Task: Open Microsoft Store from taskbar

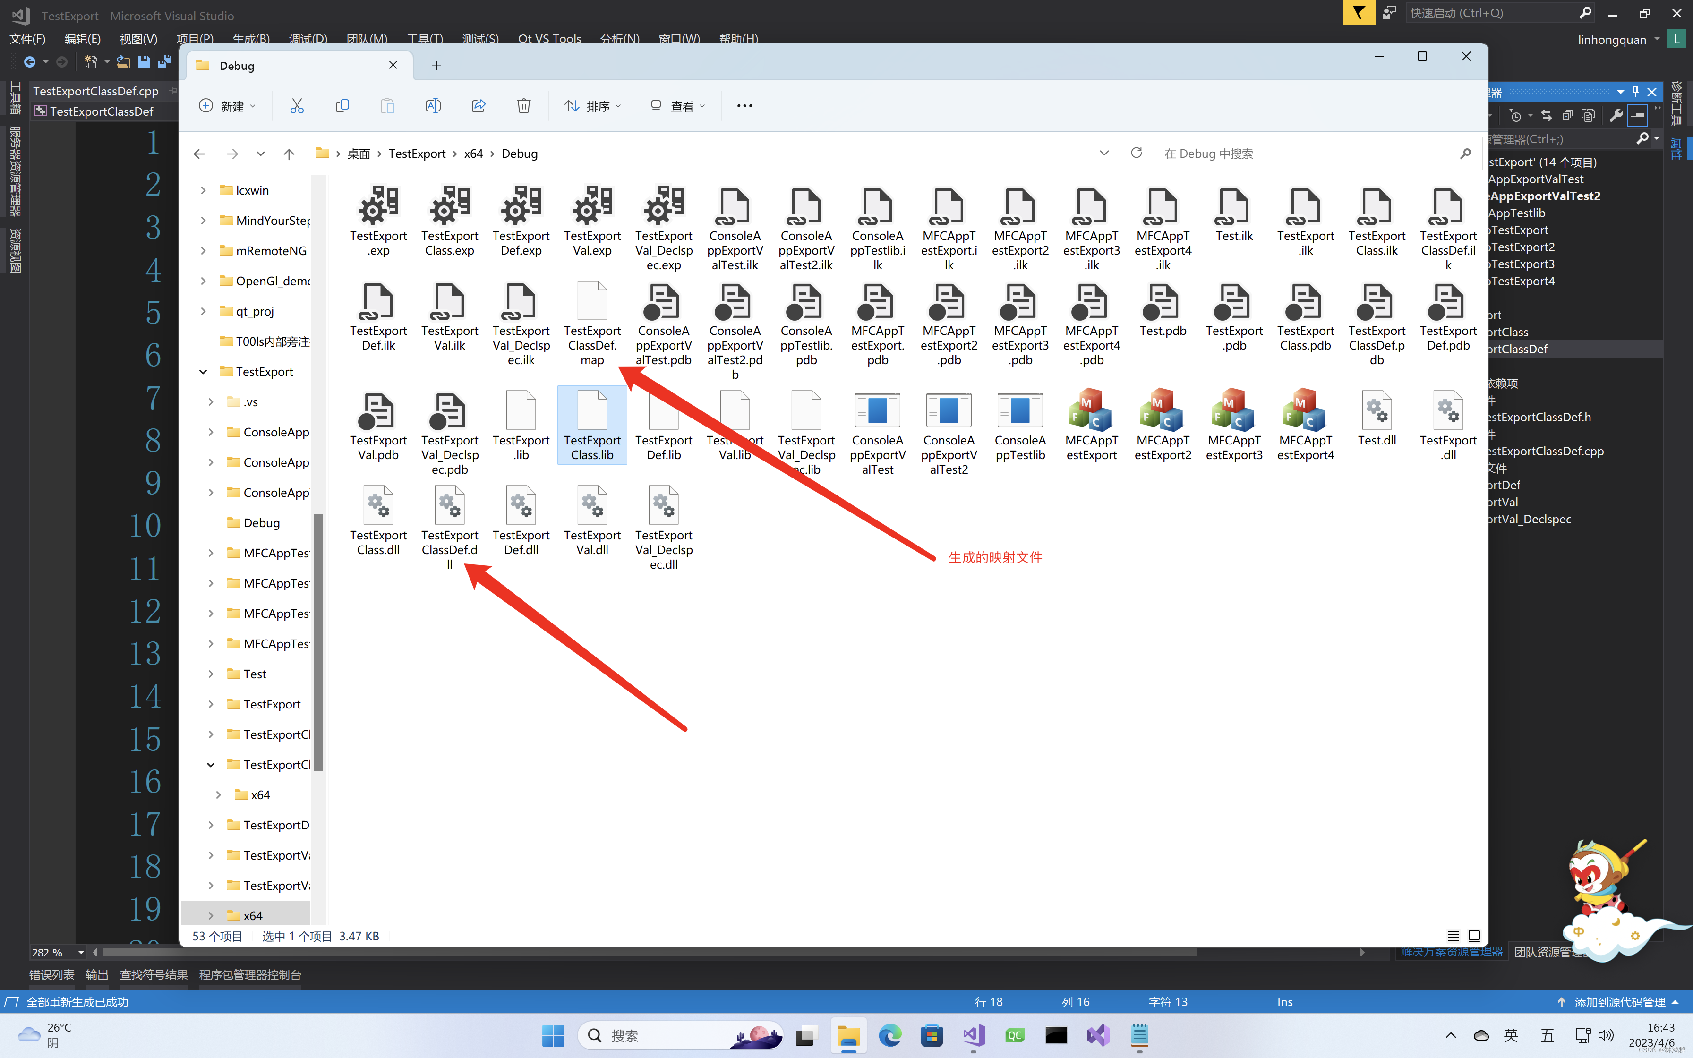Action: click(931, 1036)
